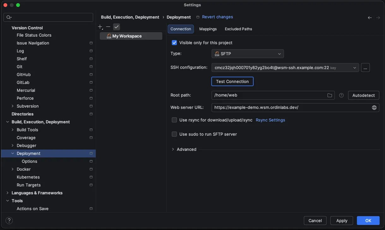Open the GitLab settings page
Screen dimensions: 385x230
coord(23,82)
